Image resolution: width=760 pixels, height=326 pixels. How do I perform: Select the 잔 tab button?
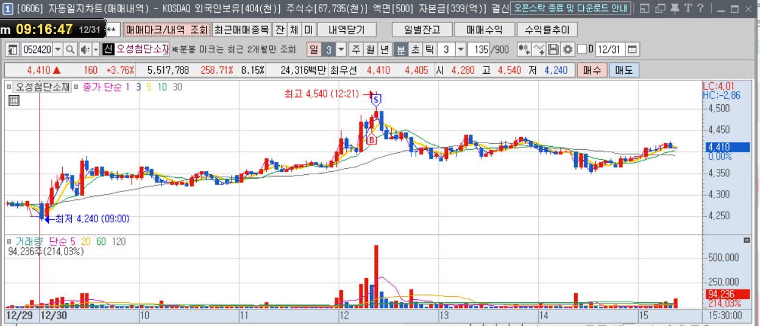pyautogui.click(x=279, y=30)
